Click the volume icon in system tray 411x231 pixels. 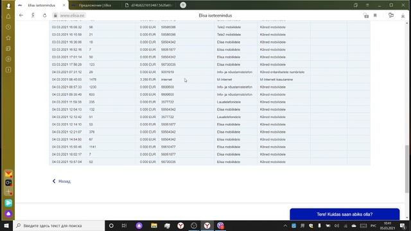tap(337, 225)
